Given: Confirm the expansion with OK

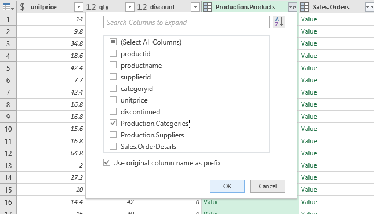Looking at the screenshot, I should pyautogui.click(x=227, y=186).
